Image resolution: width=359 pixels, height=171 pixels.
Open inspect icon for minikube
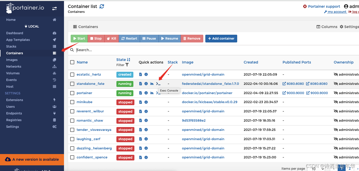(x=146, y=102)
